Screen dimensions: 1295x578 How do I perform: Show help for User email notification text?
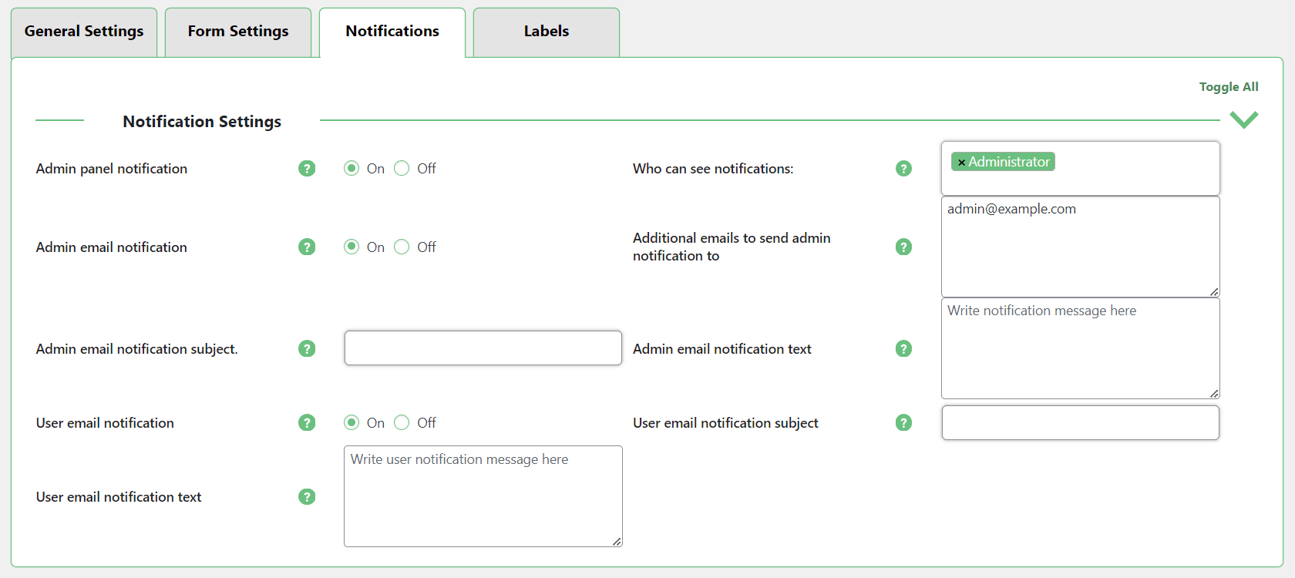point(307,497)
